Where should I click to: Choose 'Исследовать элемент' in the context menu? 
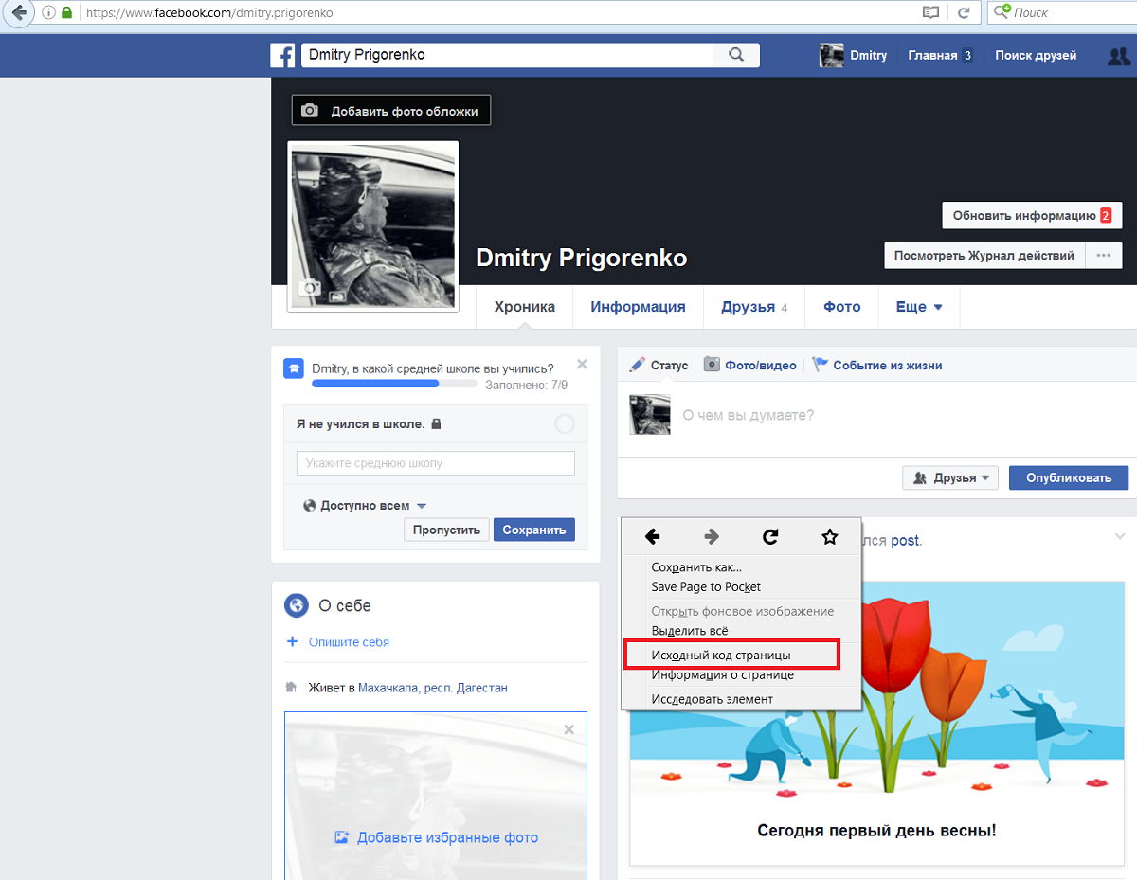point(741,699)
